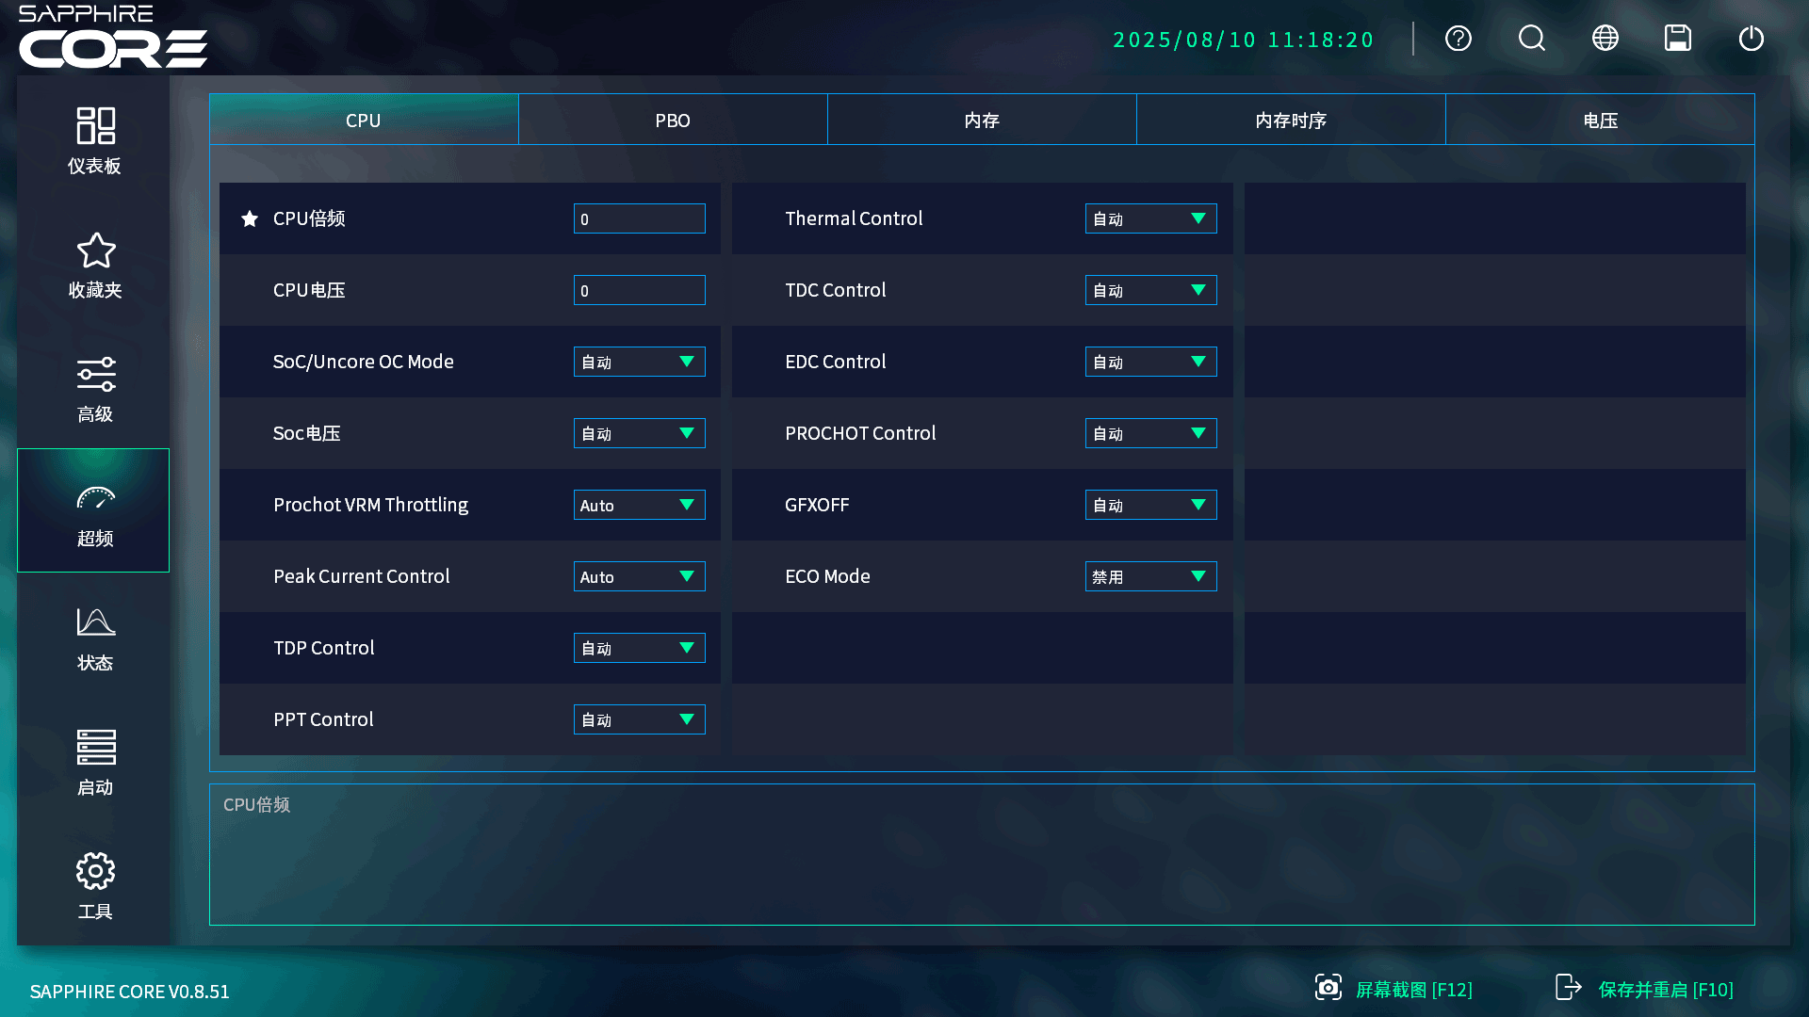Click the save floppy disk icon
This screenshot has width=1809, height=1017.
(x=1678, y=39)
